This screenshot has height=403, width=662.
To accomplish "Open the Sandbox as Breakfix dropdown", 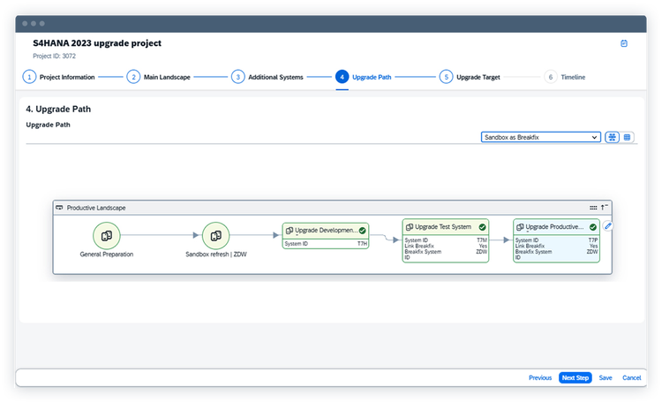I will [x=541, y=137].
